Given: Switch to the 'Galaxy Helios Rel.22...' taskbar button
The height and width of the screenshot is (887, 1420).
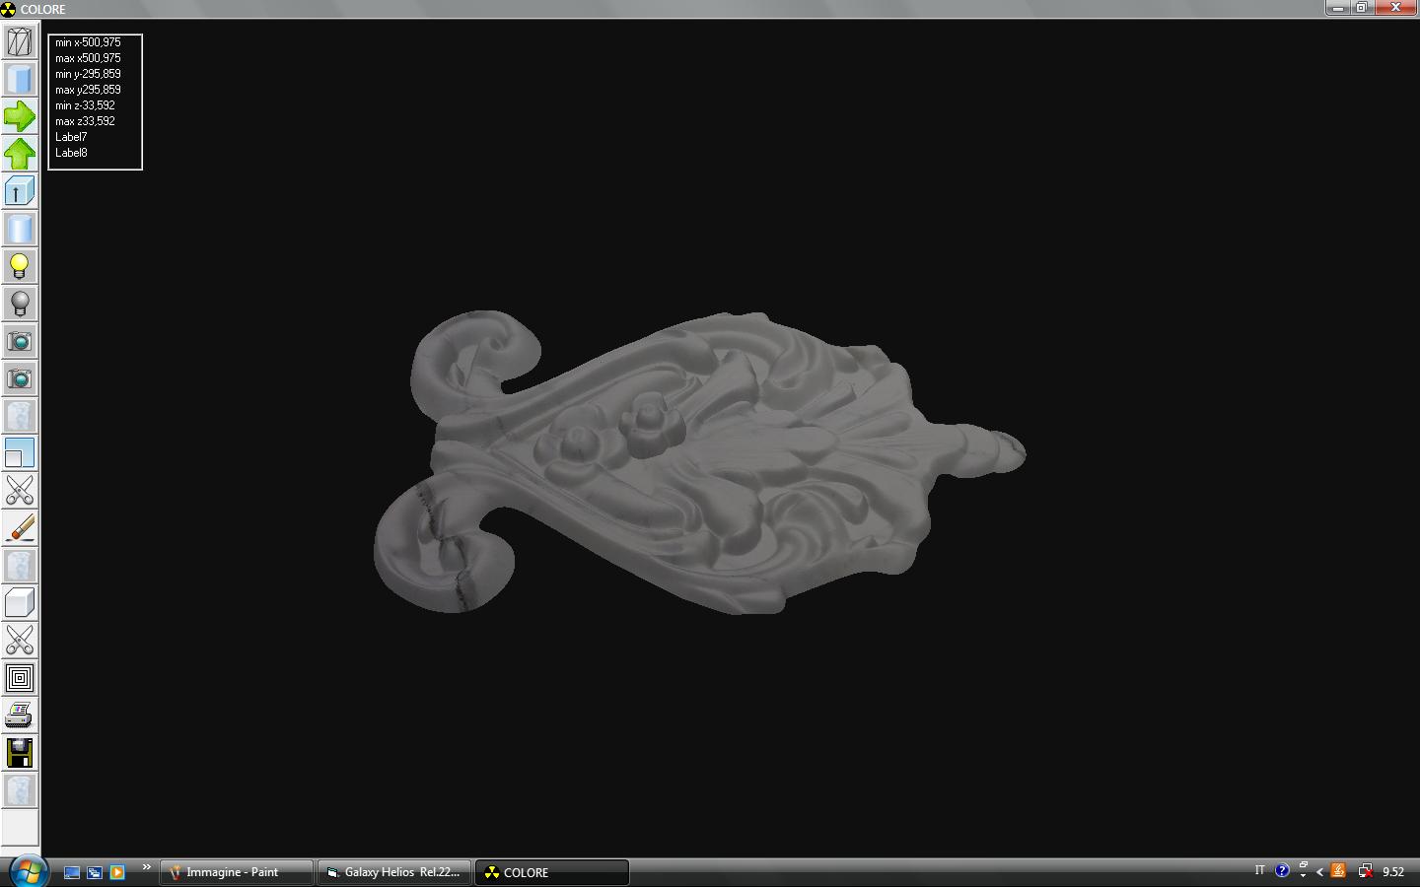Looking at the screenshot, I should (x=394, y=872).
